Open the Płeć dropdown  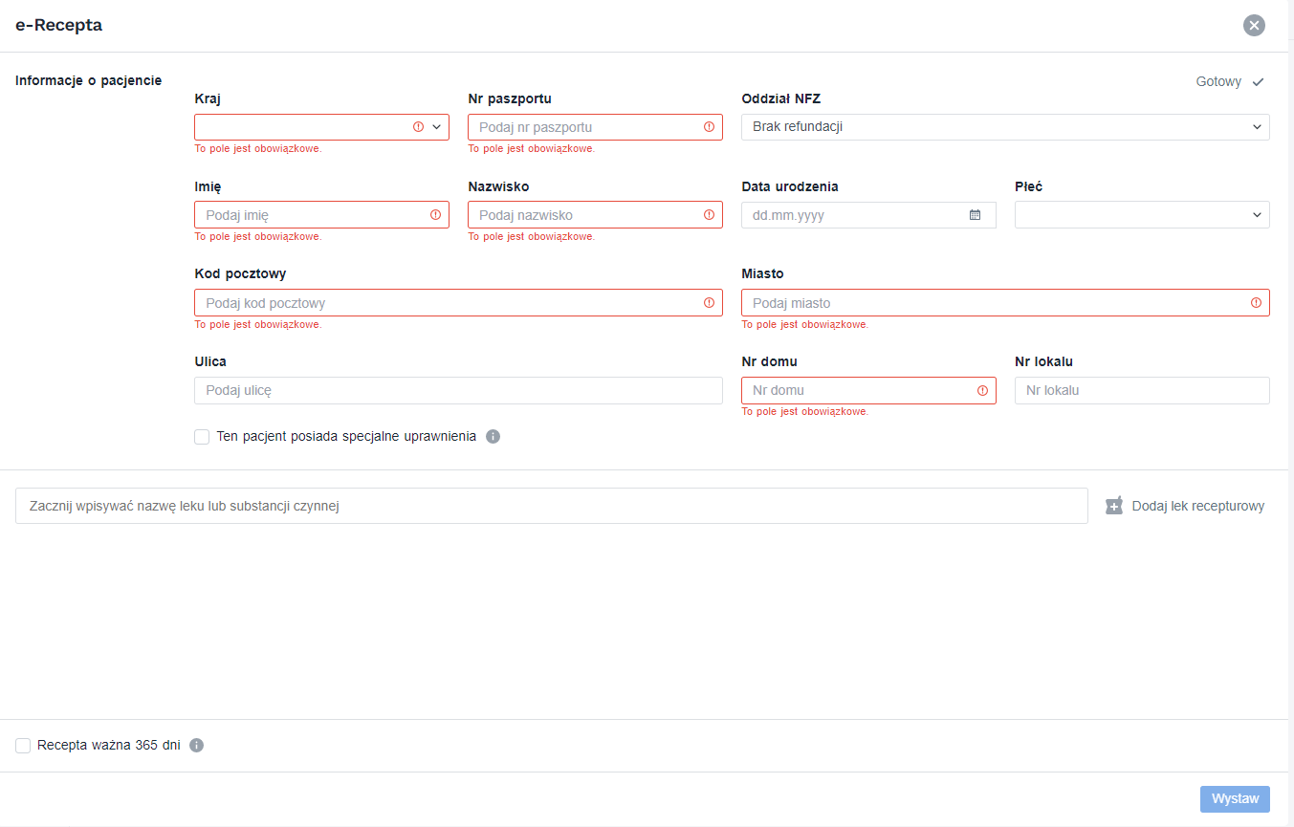pos(1258,214)
